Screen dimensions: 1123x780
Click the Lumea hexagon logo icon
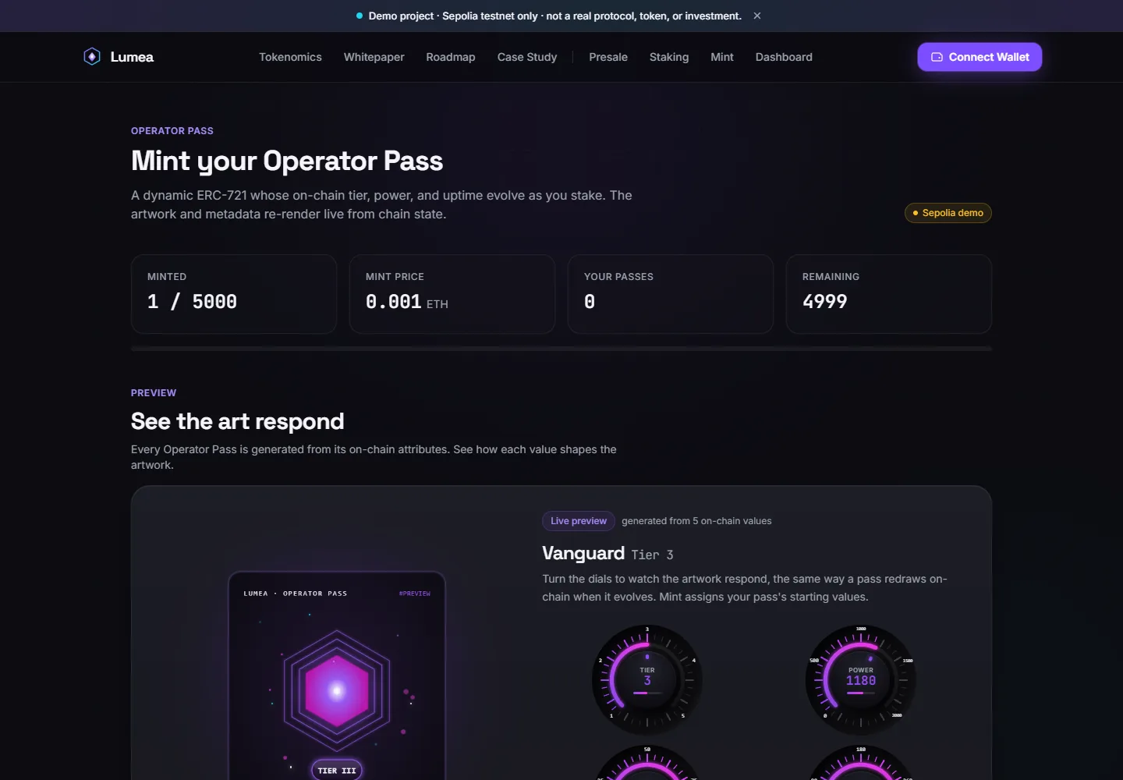(92, 57)
